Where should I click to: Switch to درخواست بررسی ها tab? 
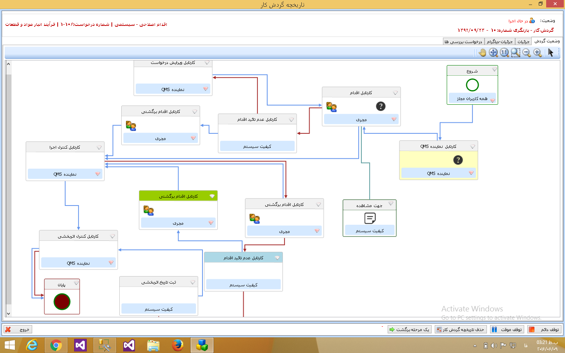463,42
